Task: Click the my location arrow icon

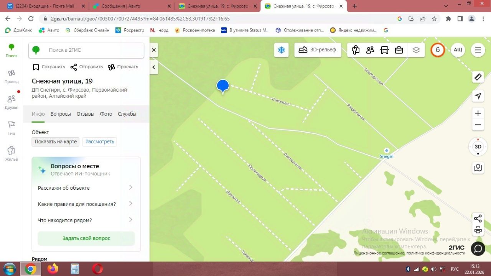Action: coord(478,96)
